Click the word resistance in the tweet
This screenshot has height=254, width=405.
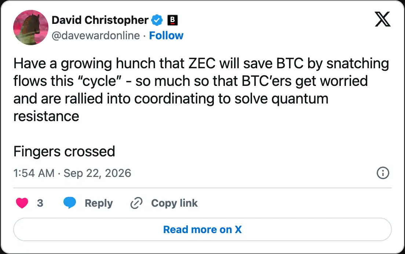coord(46,116)
